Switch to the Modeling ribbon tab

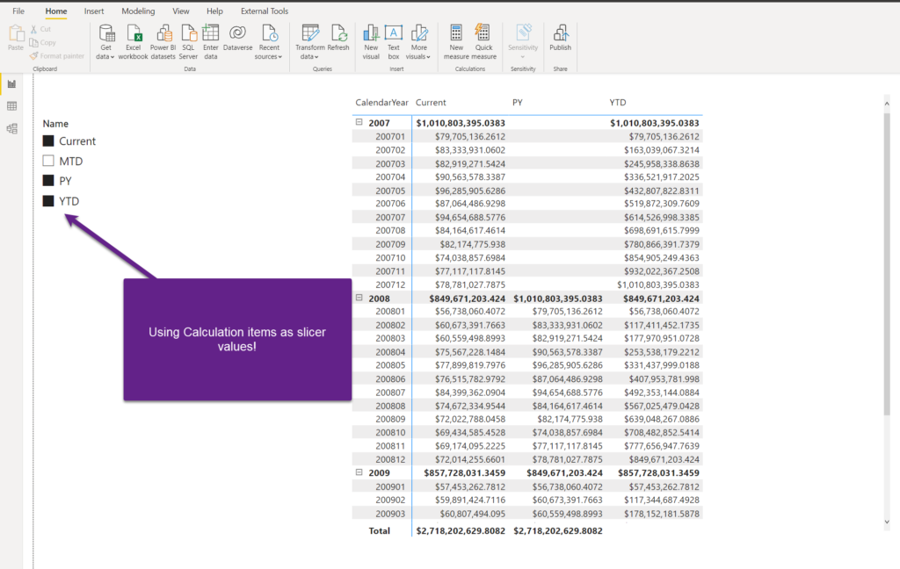click(x=138, y=11)
